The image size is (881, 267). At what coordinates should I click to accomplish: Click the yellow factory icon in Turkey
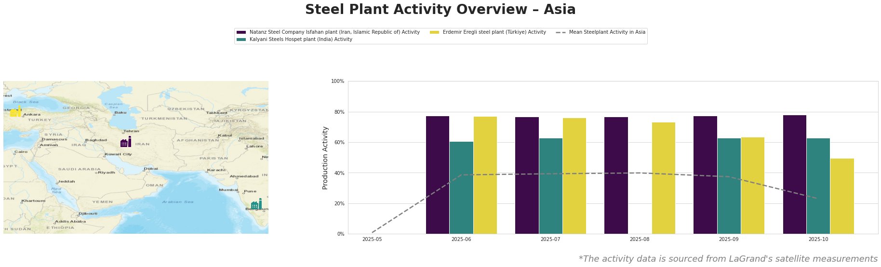tap(15, 112)
